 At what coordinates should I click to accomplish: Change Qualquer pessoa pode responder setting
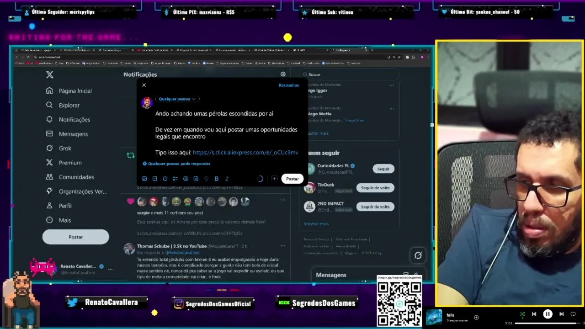[x=176, y=164]
